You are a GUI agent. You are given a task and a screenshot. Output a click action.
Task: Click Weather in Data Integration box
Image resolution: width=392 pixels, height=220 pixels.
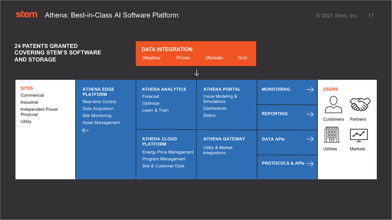pyautogui.click(x=151, y=58)
